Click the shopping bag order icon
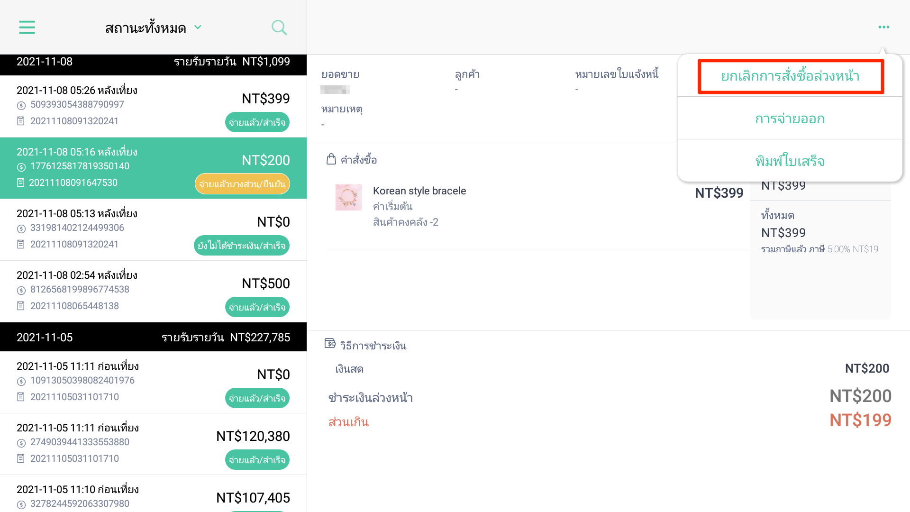The image size is (910, 512). click(x=331, y=159)
